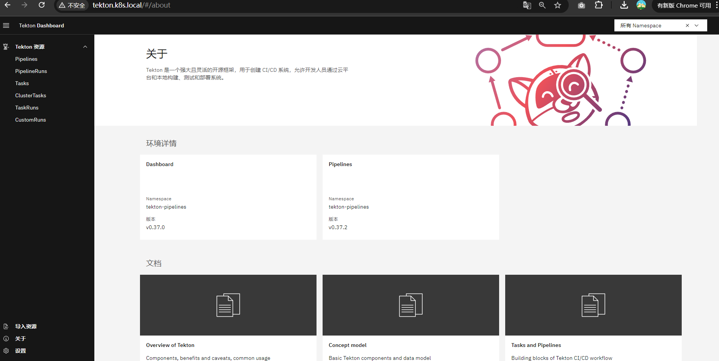Collapse the Tekton resources section
This screenshot has width=719, height=361.
[85, 47]
